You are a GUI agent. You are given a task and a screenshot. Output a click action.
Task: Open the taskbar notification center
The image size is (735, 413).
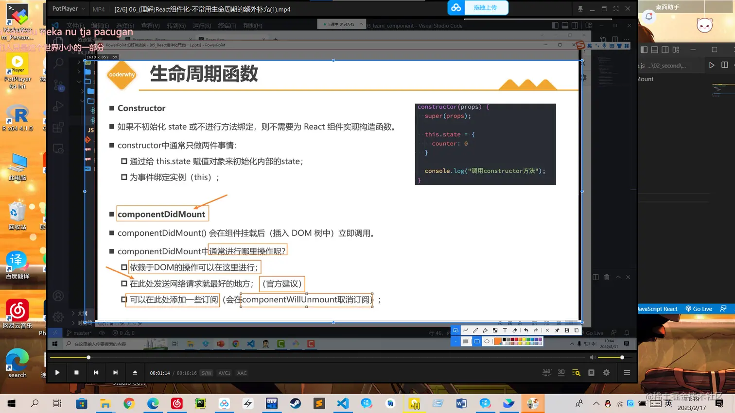(719, 403)
